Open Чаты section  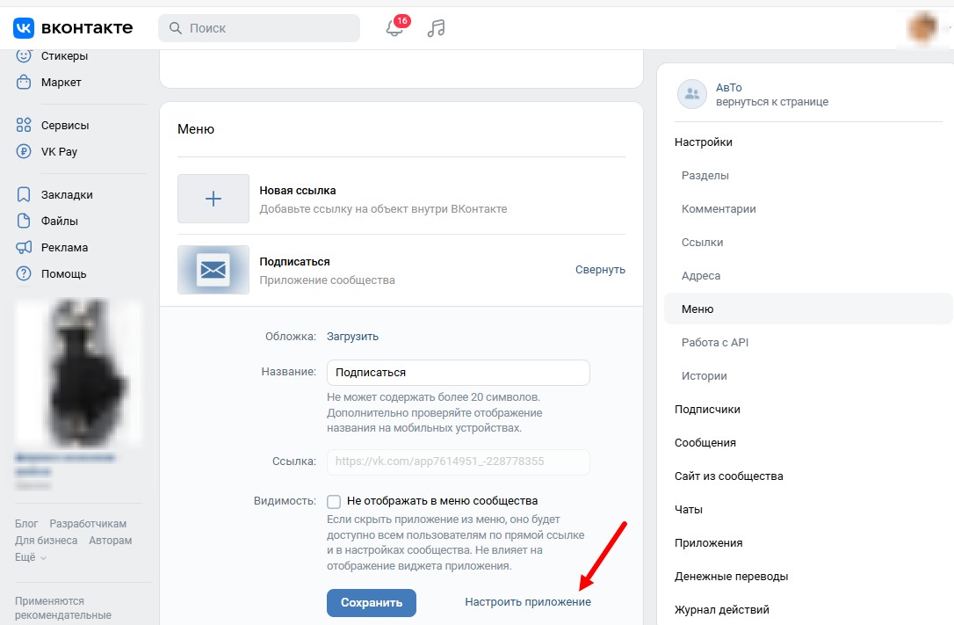click(689, 510)
